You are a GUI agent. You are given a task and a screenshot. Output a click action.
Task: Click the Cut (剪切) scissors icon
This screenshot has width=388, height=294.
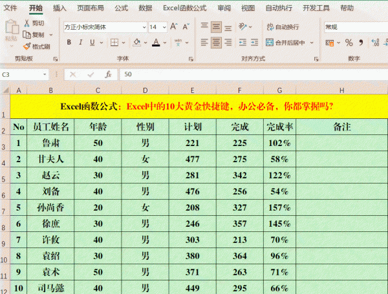pyautogui.click(x=27, y=23)
